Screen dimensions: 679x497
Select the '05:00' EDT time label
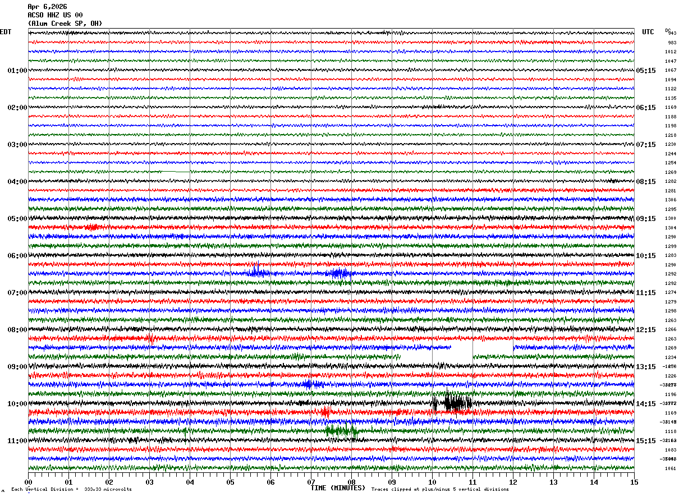pyautogui.click(x=17, y=219)
